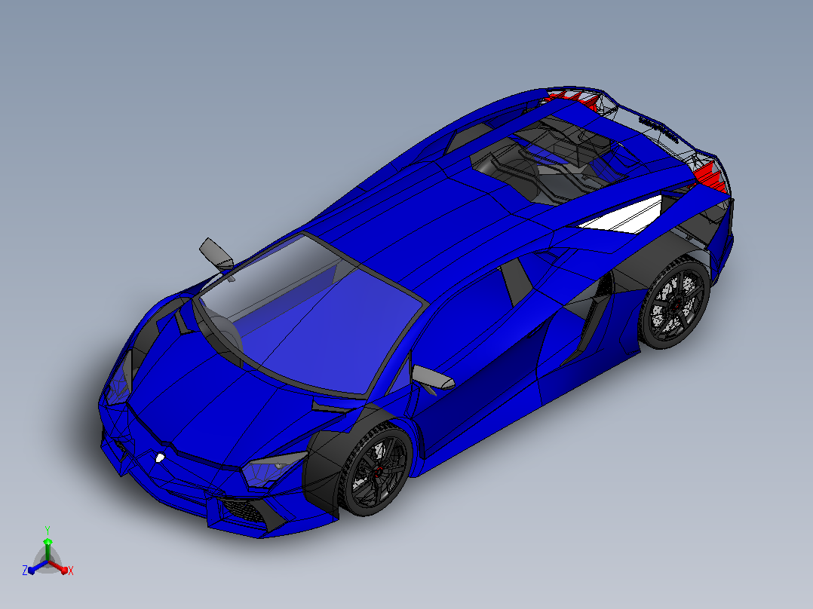The image size is (813, 609).
Task: Select the near-side door mirror by the door
Action: click(x=433, y=378)
